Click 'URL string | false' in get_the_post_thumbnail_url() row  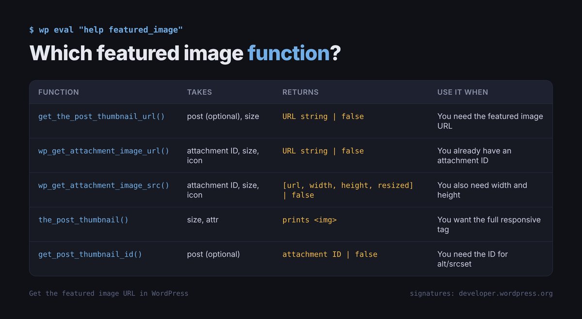click(323, 117)
